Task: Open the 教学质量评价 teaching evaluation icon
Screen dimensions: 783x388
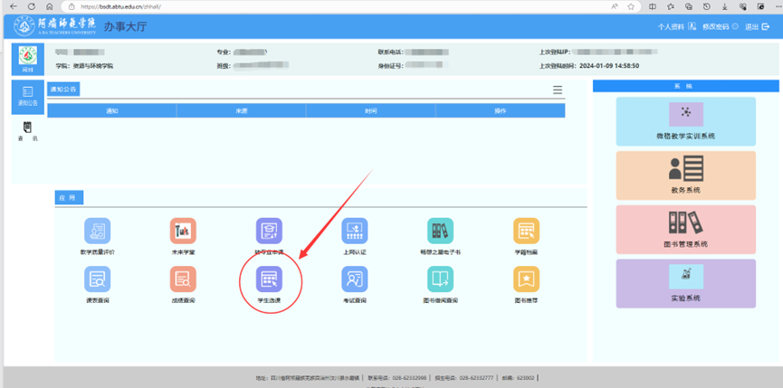Action: pos(97,231)
